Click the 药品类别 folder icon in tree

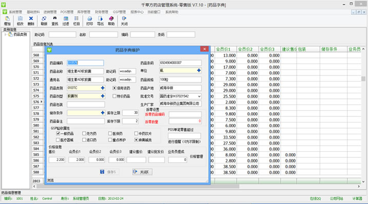pos(10,34)
